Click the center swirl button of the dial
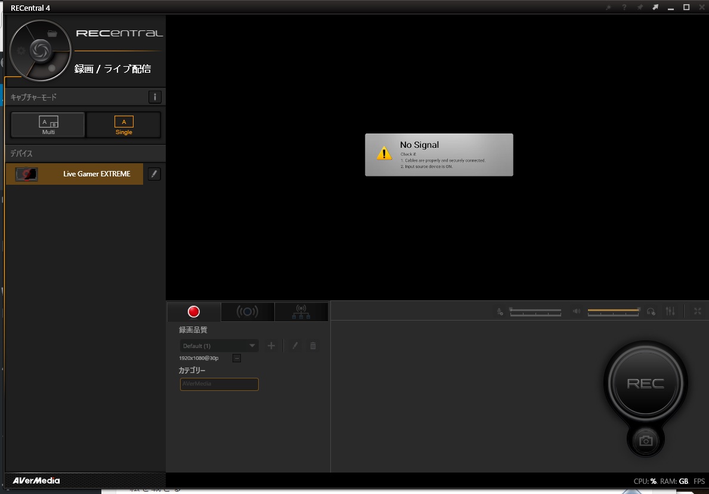The image size is (709, 494). pyautogui.click(x=40, y=50)
